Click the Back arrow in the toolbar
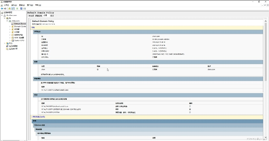 [x=2, y=8]
